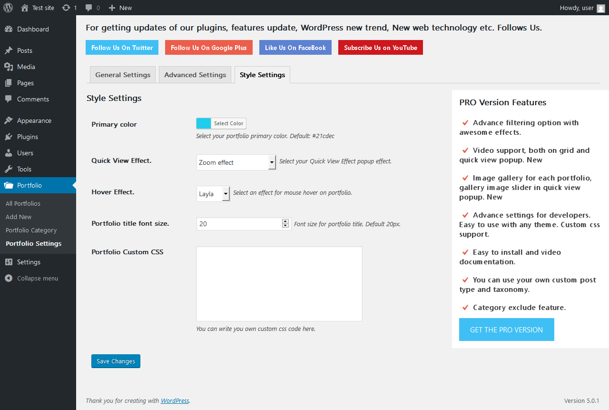This screenshot has height=410, width=609.
Task: Open Dashboard from the sidebar
Action: click(x=33, y=29)
